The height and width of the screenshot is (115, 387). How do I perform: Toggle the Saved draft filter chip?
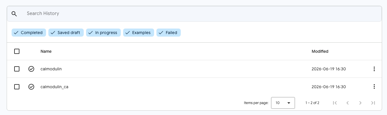(x=66, y=33)
